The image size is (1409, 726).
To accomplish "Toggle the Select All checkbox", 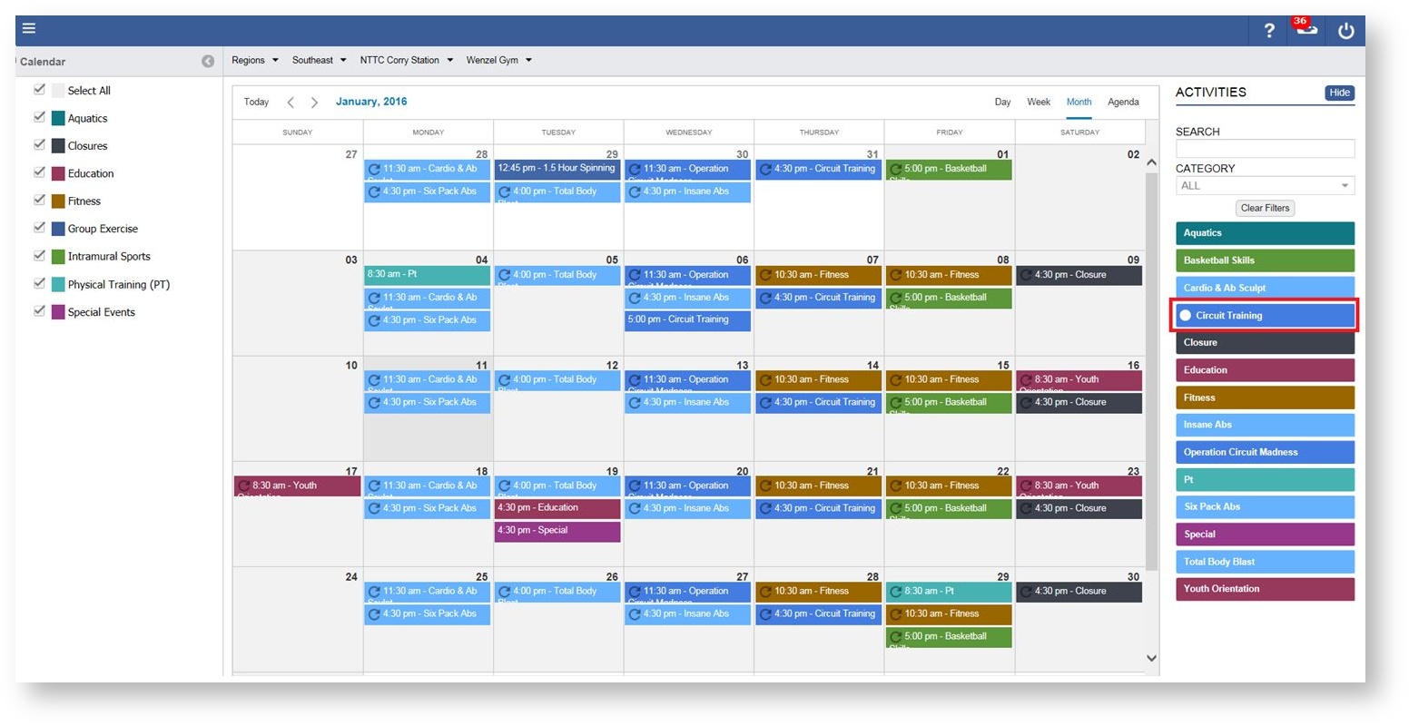I will coord(39,90).
